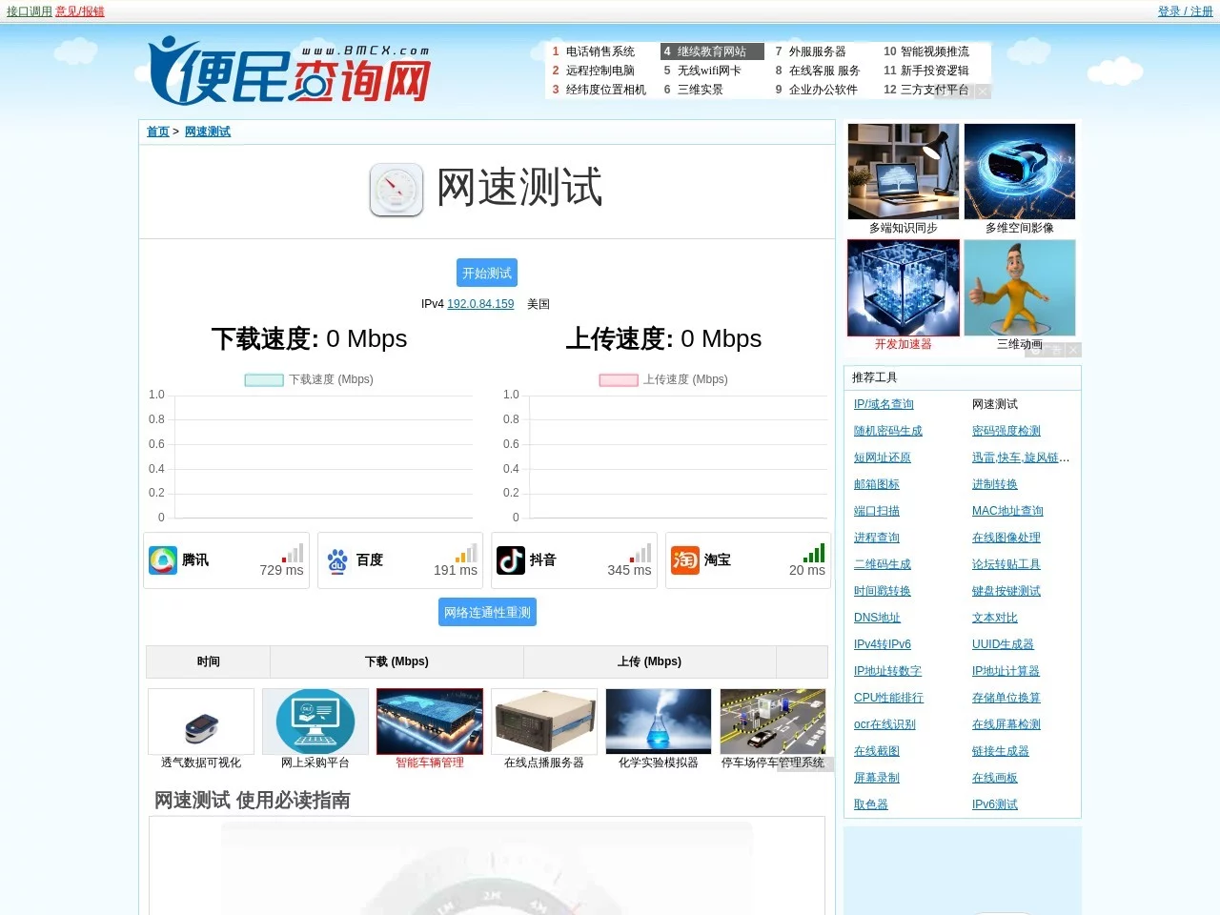Screen dimensions: 1220x915
Task: Click the signal strength bars next to 淘宝
Action: pyautogui.click(x=812, y=553)
